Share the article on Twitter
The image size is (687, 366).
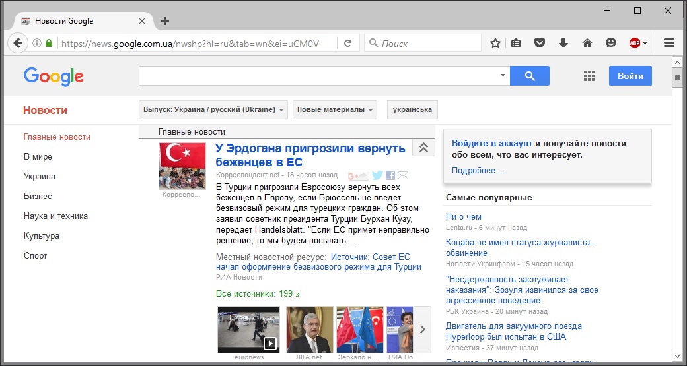pyautogui.click(x=377, y=175)
